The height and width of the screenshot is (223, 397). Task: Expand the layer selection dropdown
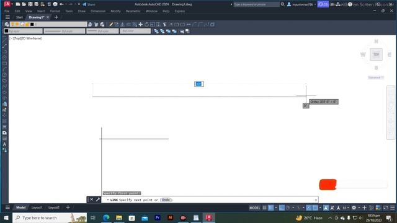(x=48, y=24)
